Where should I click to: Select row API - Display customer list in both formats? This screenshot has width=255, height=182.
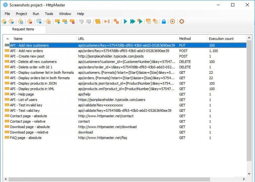pos(125,73)
